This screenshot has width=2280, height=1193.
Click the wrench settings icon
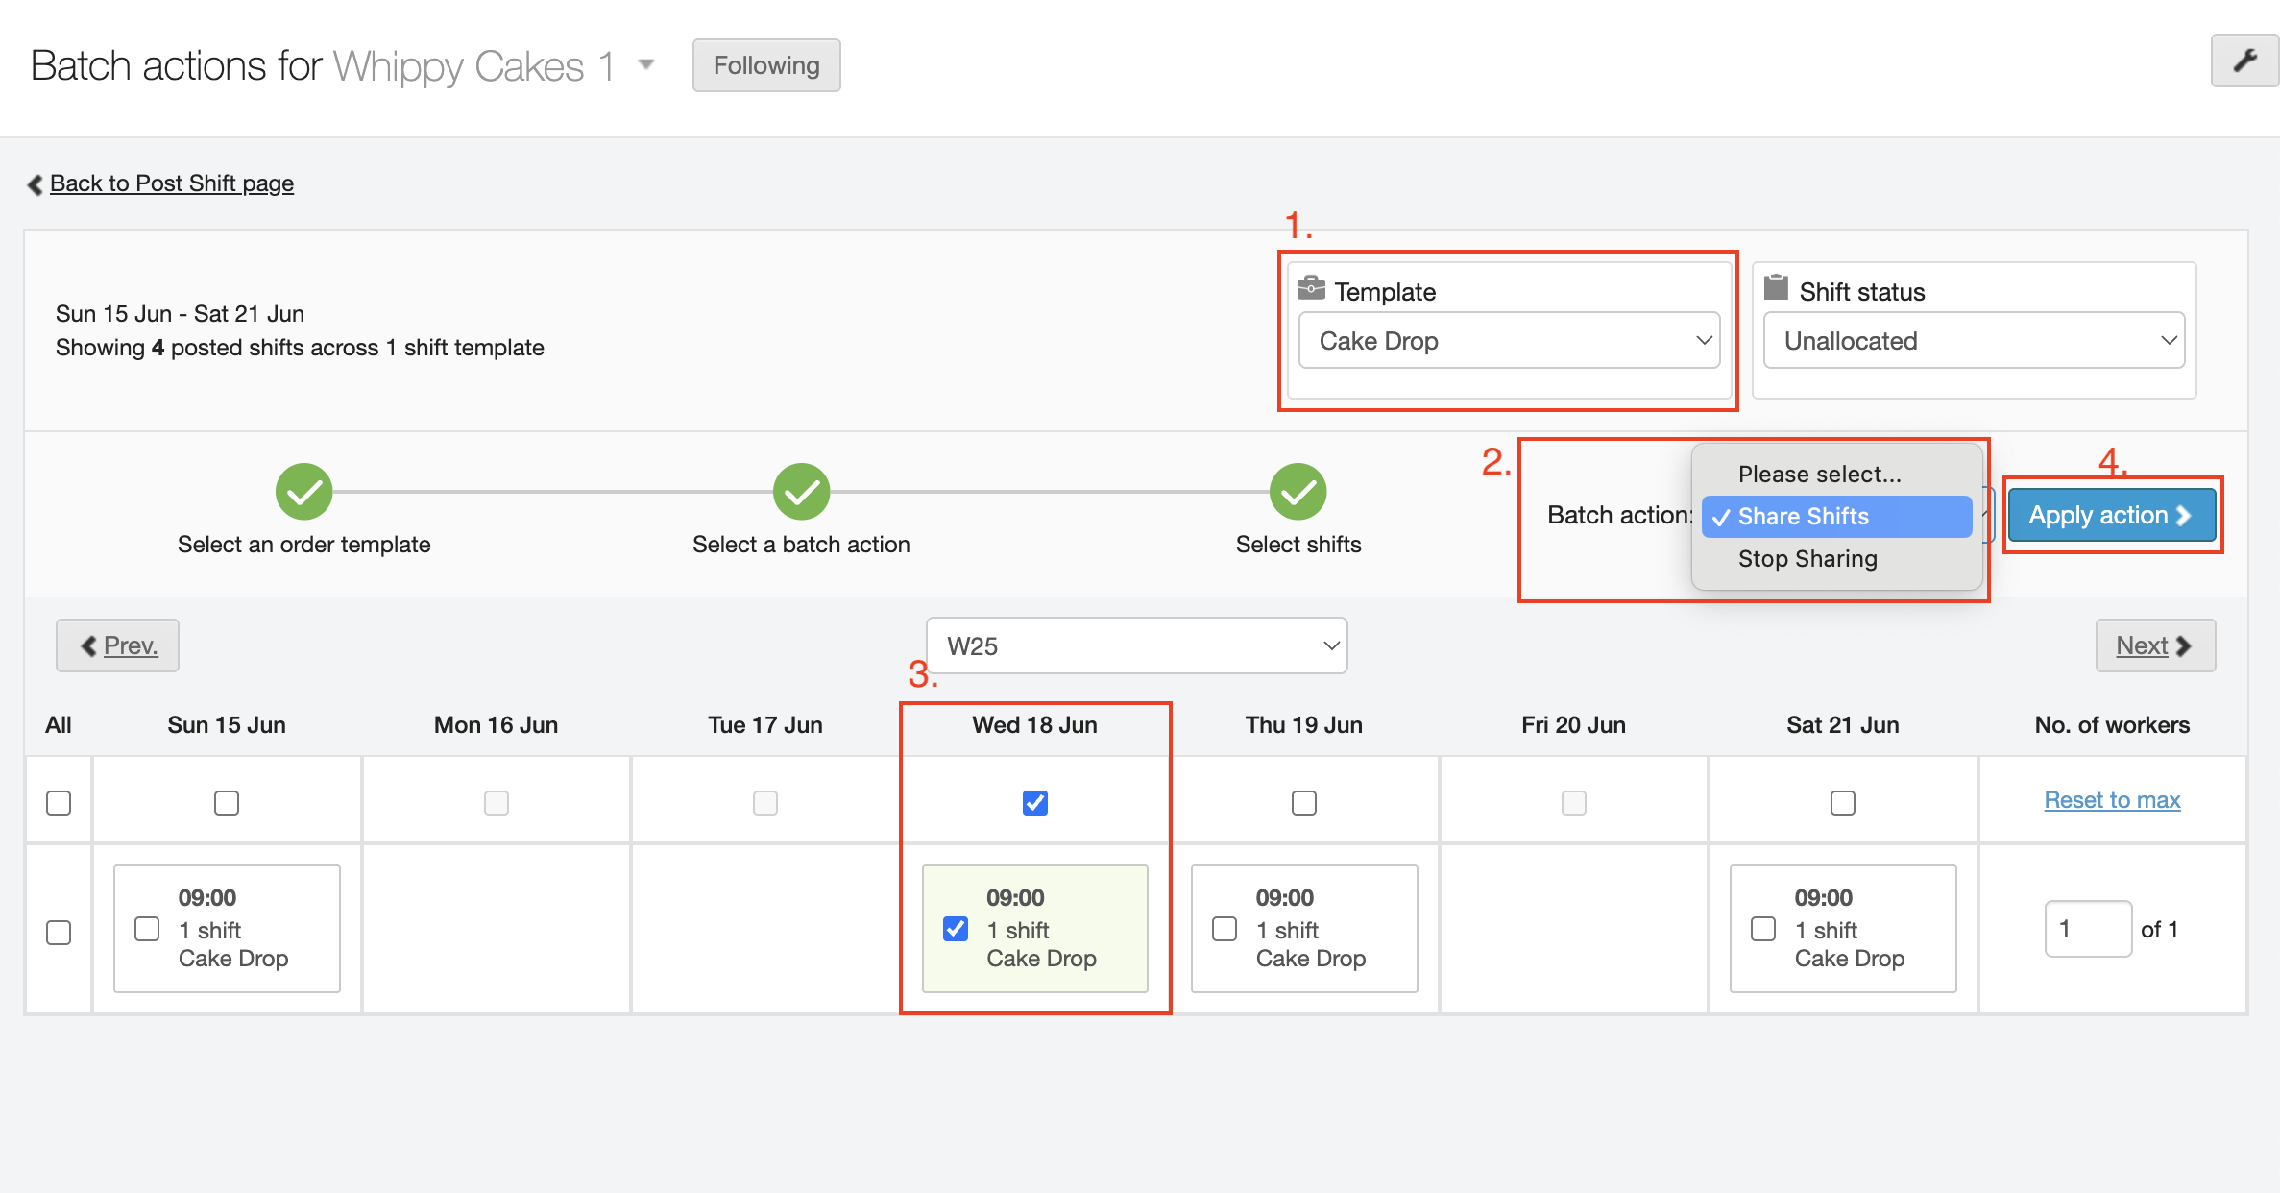click(2244, 61)
